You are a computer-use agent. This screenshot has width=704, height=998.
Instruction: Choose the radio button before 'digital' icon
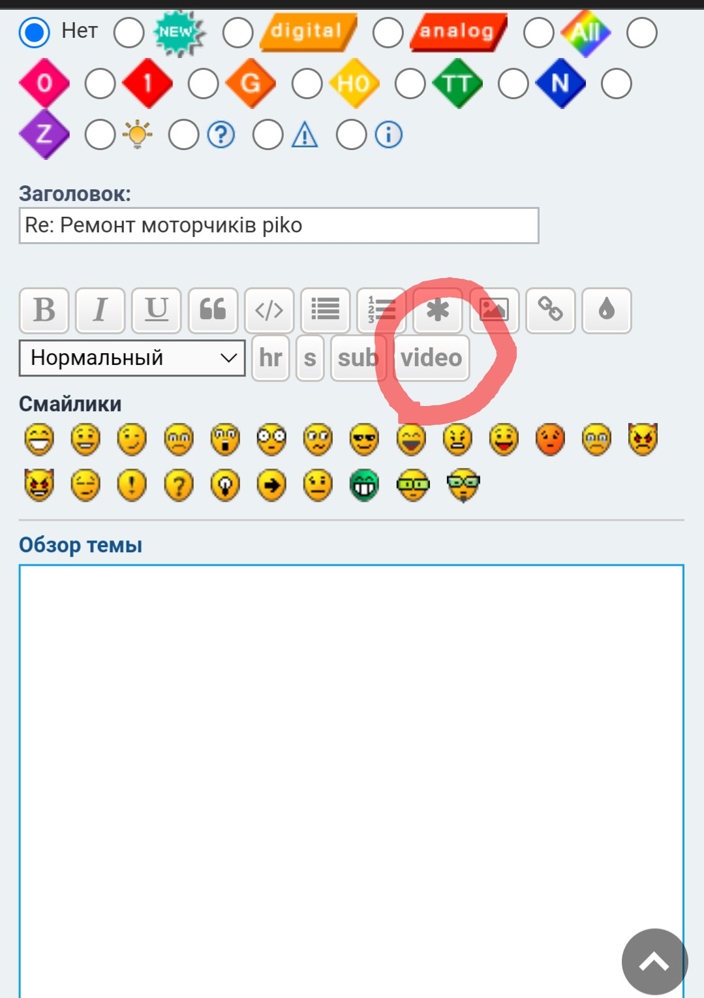237,32
